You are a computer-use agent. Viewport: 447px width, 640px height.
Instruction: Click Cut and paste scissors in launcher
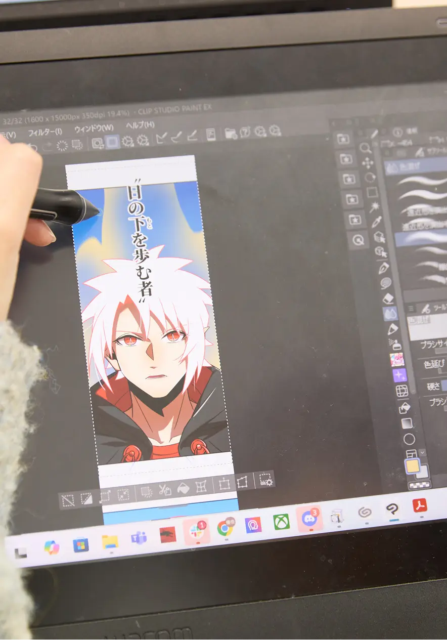(x=165, y=490)
